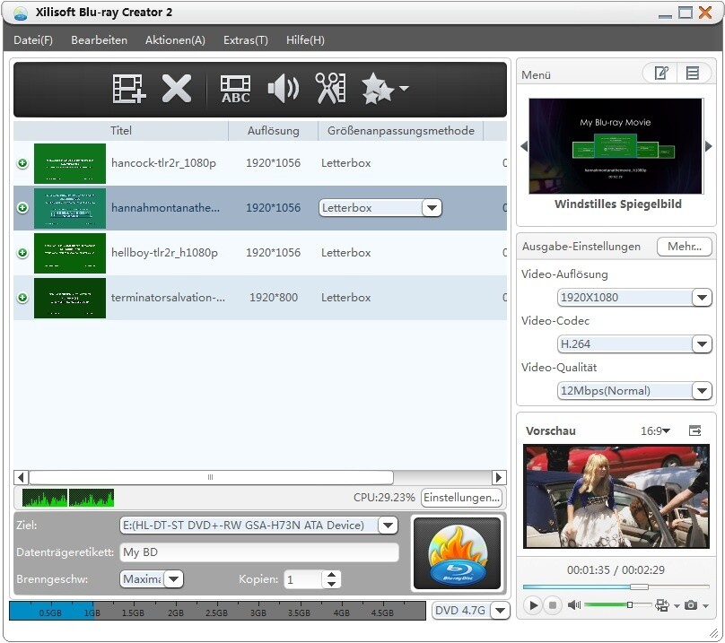The height and width of the screenshot is (643, 725).
Task: Open the Letterbox dropdown in selected row
Action: [432, 208]
